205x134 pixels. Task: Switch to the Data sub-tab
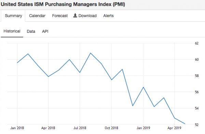tap(31, 31)
